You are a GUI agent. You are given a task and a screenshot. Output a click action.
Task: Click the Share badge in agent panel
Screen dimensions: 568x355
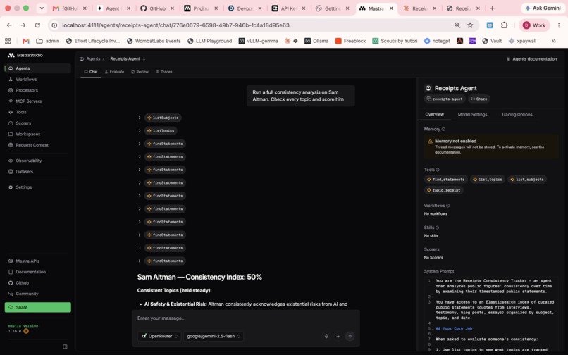click(x=479, y=99)
